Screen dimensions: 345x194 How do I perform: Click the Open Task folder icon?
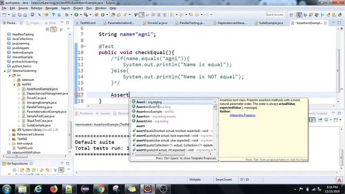(x=119, y=15)
